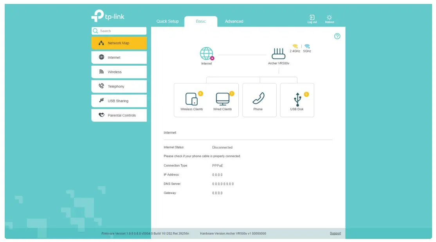Click the Wireless signal sidebar icon
436x242 pixels.
[x=101, y=72]
